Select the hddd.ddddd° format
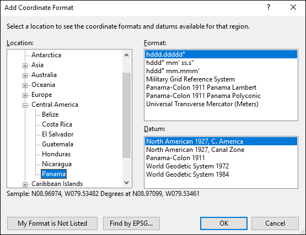The image size is (306, 235). [221, 54]
